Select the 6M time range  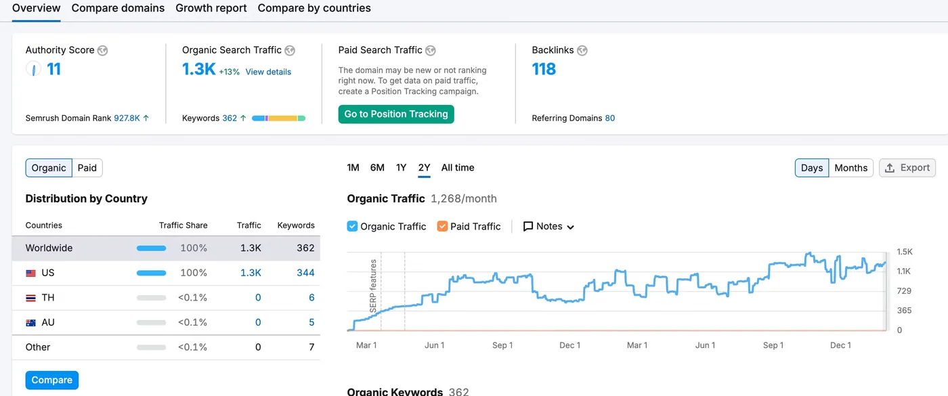[x=377, y=168]
